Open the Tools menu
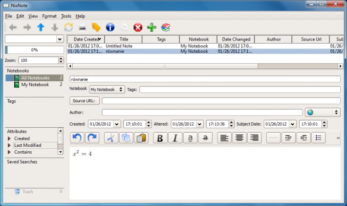The height and width of the screenshot is (206, 347). pos(66,16)
